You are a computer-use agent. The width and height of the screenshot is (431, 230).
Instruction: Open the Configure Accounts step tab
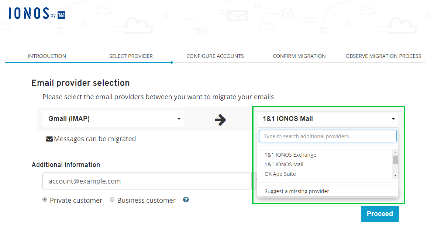215,56
